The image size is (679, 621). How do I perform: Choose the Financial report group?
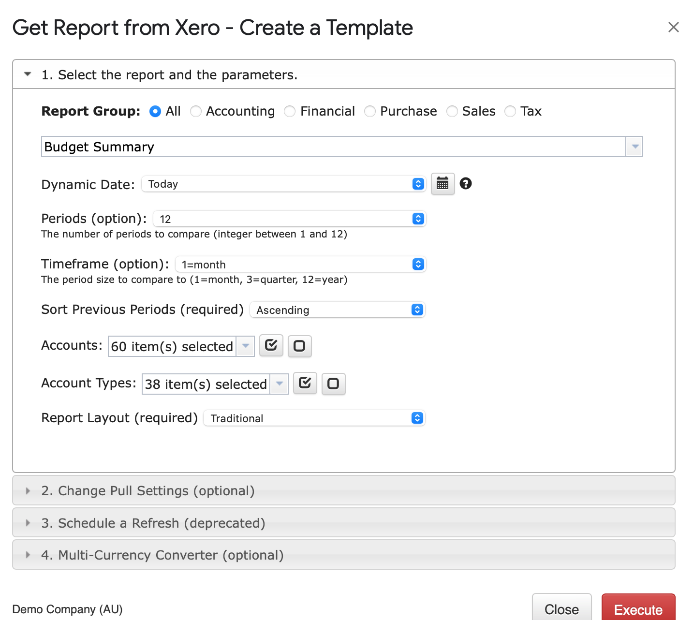coord(290,111)
